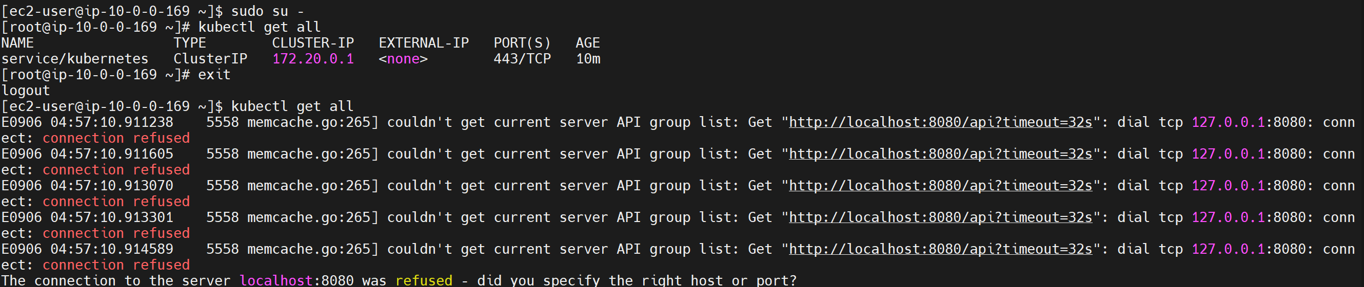Click the localhost link on the 04:57:10.911605 error line
Screen dimensions: 1364x287
click(x=940, y=154)
